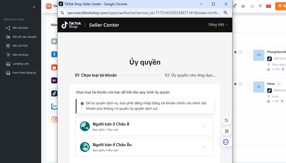
Task: Collapse the left sidebar with double-chevron icon
Action: [34, 7]
